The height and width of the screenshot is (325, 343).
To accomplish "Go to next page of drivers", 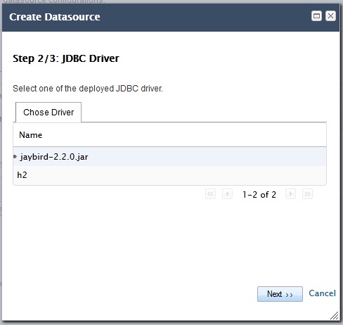I will tap(290, 194).
